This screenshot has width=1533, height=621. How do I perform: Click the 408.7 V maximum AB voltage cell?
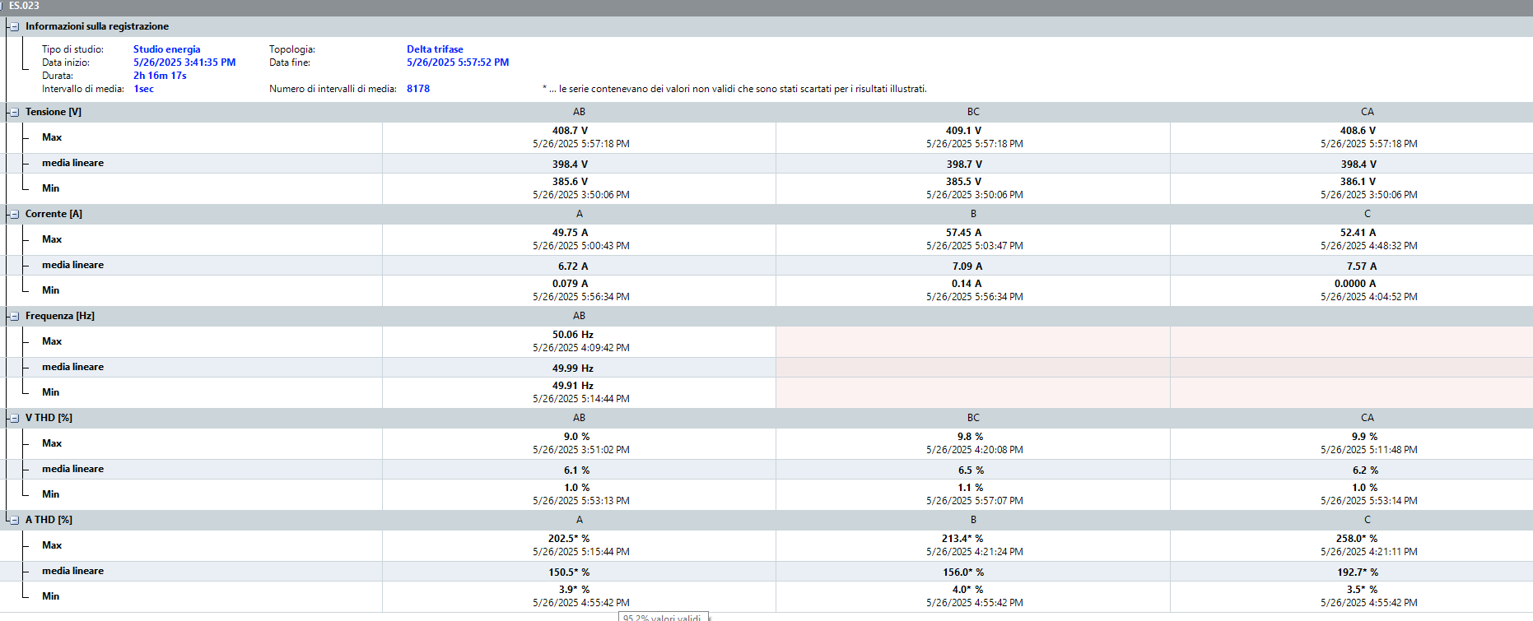580,137
